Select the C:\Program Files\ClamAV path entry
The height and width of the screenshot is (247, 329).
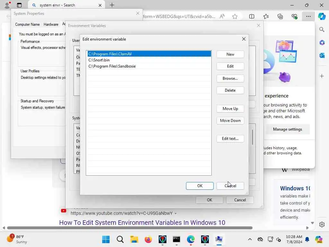[149, 54]
